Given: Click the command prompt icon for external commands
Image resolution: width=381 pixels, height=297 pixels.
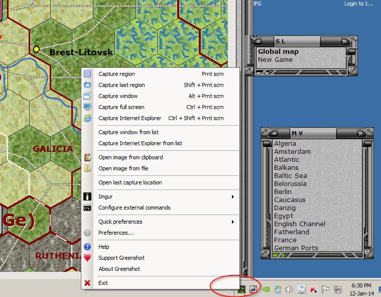Looking at the screenshot, I should pyautogui.click(x=87, y=208).
